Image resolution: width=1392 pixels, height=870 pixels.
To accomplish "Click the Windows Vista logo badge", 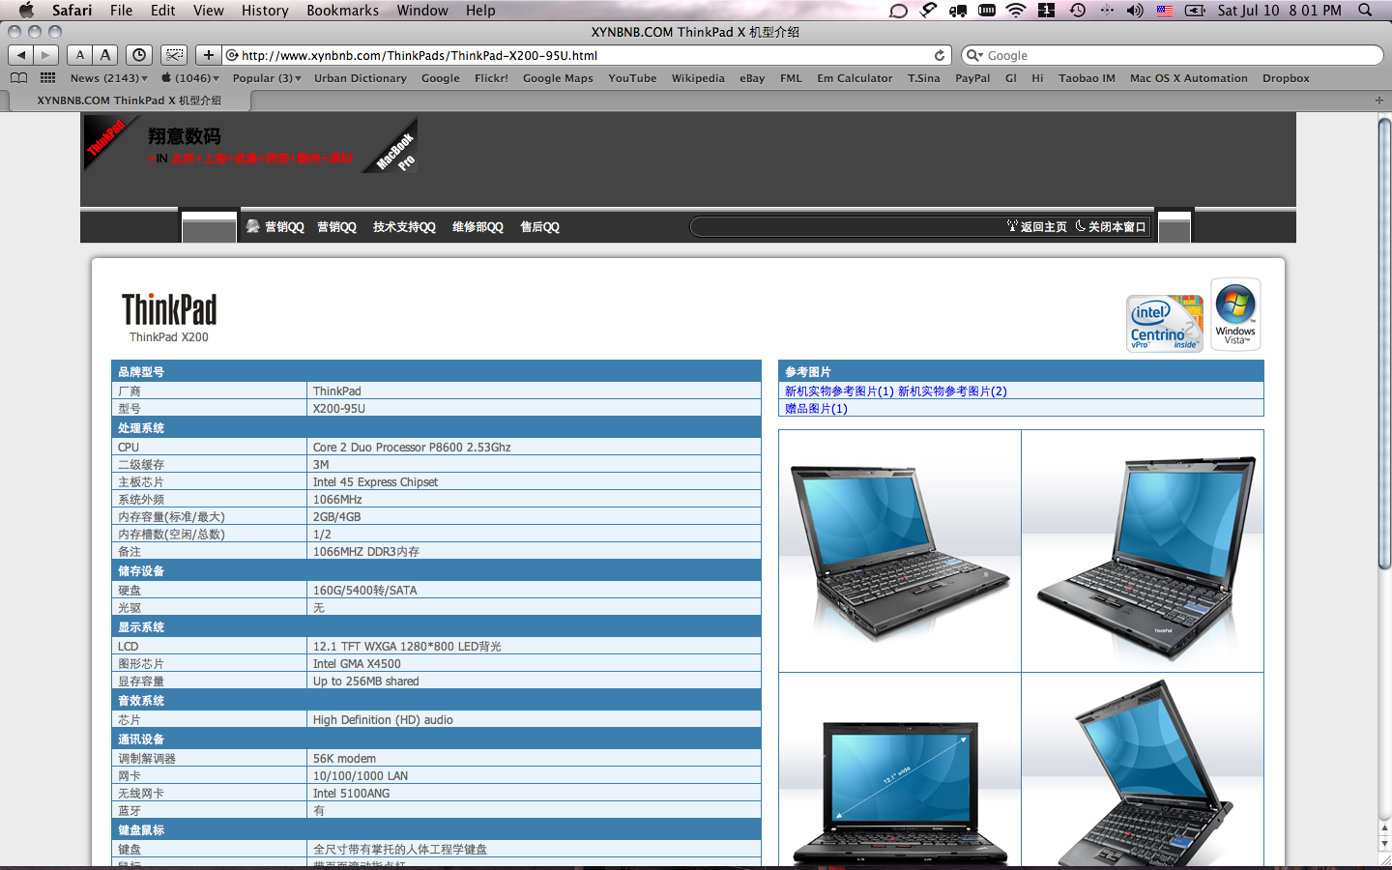I will point(1235,314).
